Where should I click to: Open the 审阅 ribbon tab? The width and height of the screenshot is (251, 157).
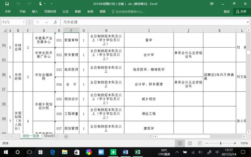(90, 12)
